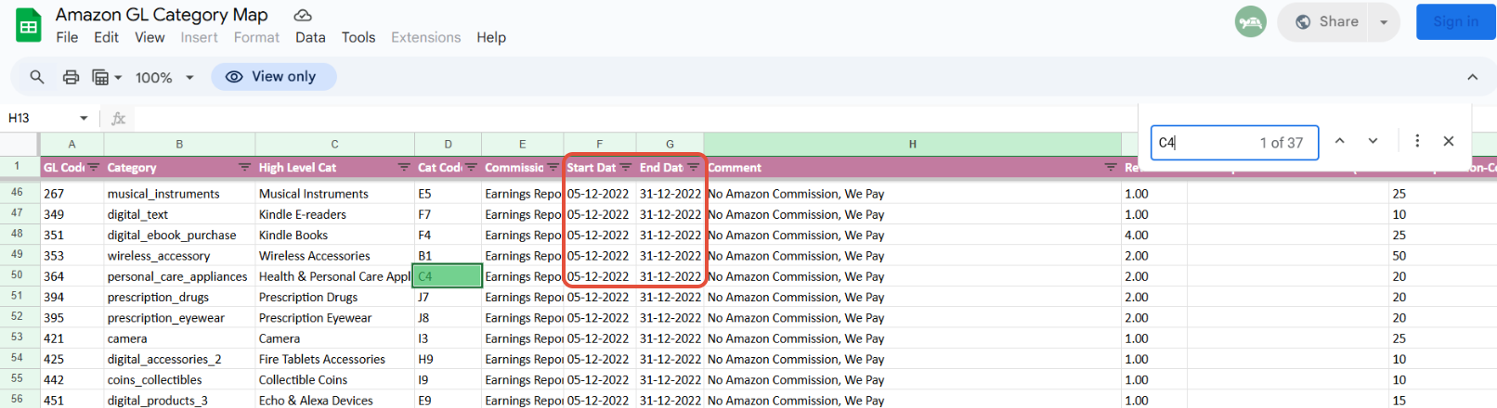
Task: Open the Format menu
Action: [x=256, y=37]
